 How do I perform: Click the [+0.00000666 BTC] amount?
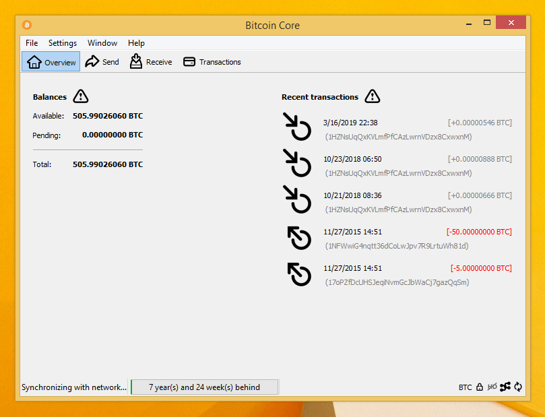click(480, 195)
